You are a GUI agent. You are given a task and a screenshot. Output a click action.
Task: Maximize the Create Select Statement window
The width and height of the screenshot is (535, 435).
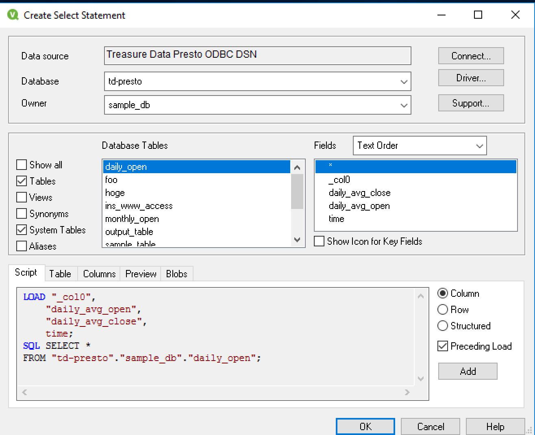coord(478,15)
